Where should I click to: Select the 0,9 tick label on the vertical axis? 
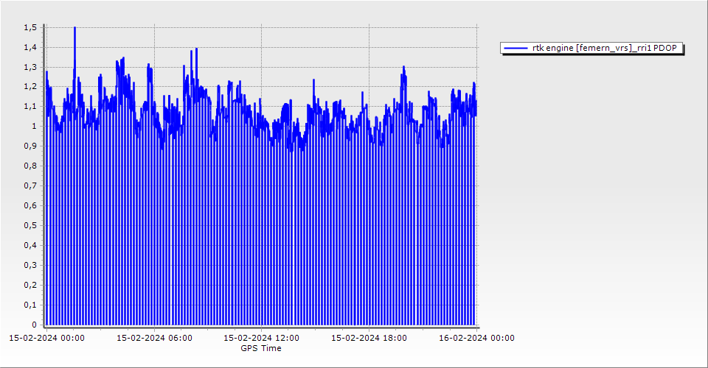(29, 146)
